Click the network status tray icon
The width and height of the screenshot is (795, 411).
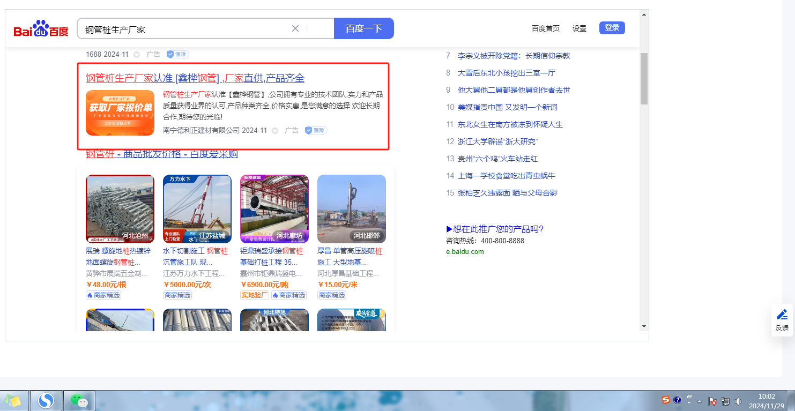point(725,401)
